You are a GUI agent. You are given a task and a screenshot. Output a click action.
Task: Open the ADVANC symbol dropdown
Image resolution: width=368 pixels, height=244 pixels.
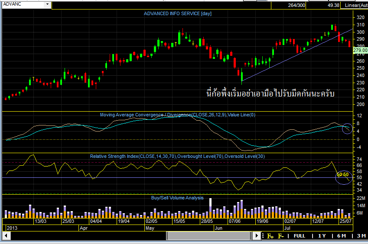pyautogui.click(x=47, y=4)
